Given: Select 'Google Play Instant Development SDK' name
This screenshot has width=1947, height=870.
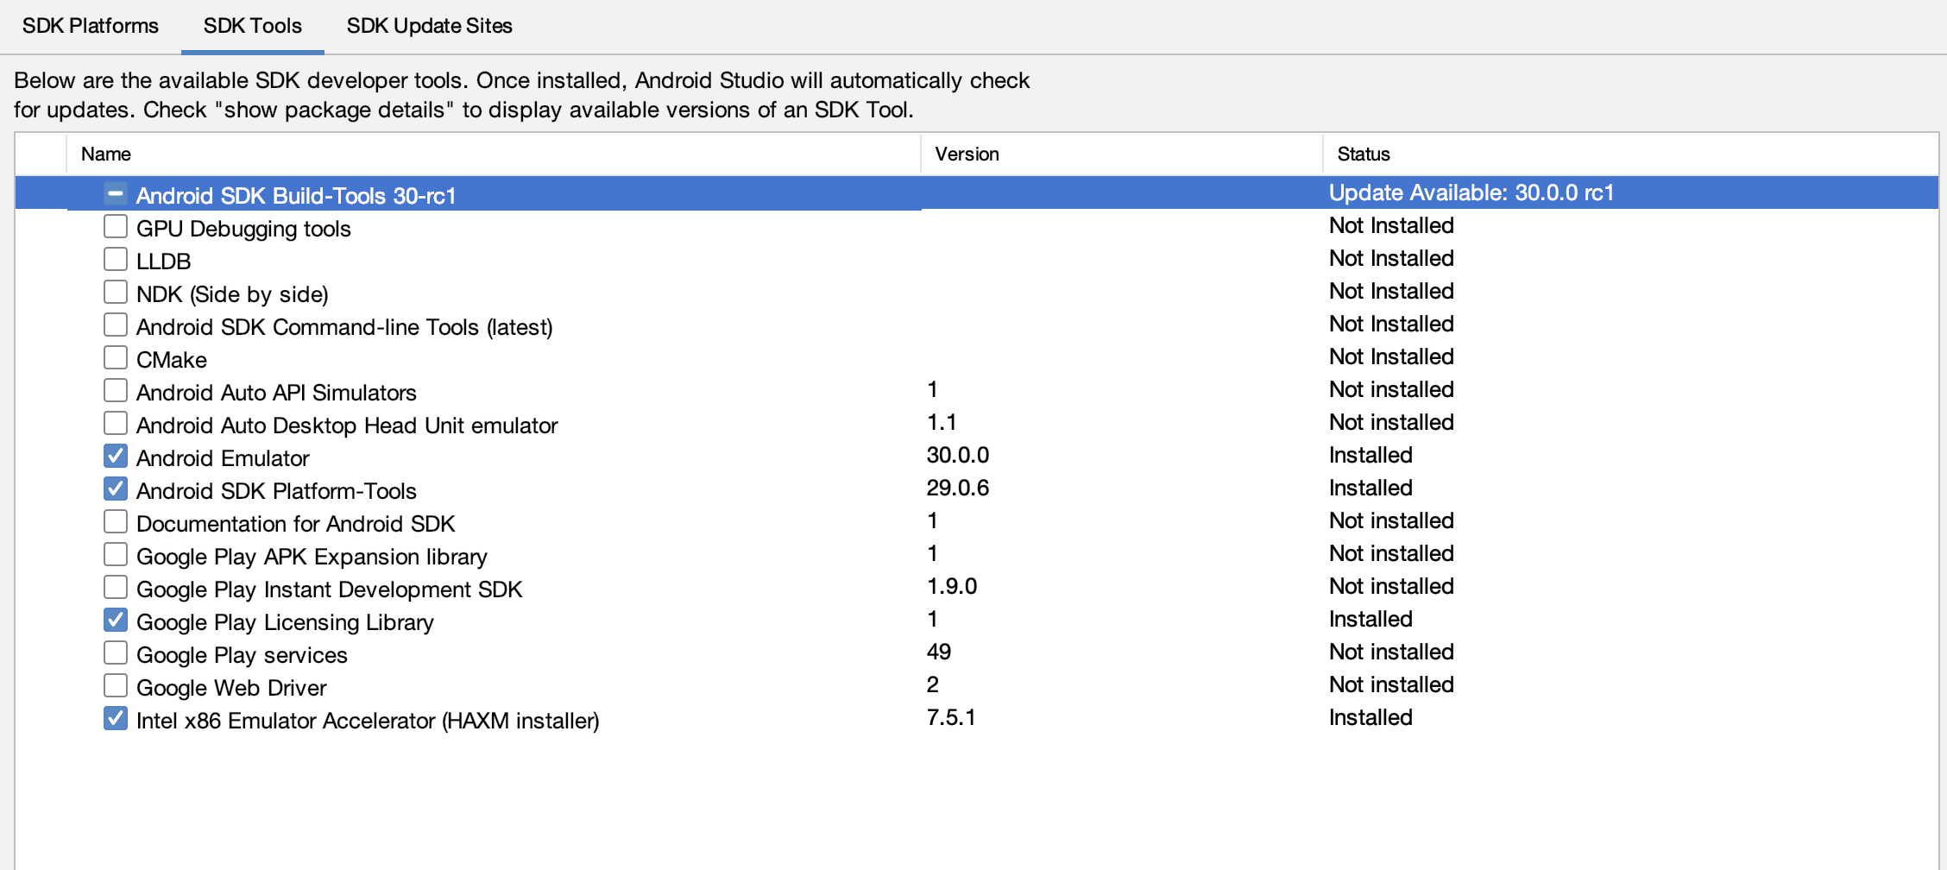Looking at the screenshot, I should [x=330, y=589].
